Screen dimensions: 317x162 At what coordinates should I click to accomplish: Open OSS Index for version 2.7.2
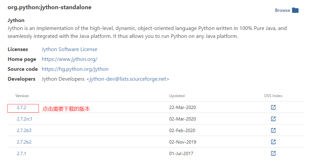point(273,108)
